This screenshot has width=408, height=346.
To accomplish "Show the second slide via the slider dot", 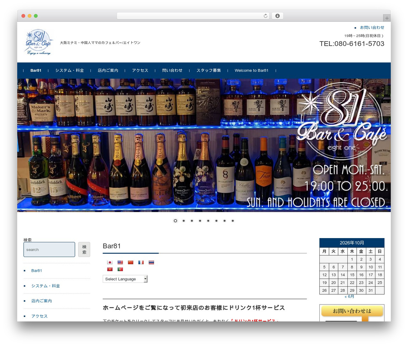I will click(184, 221).
